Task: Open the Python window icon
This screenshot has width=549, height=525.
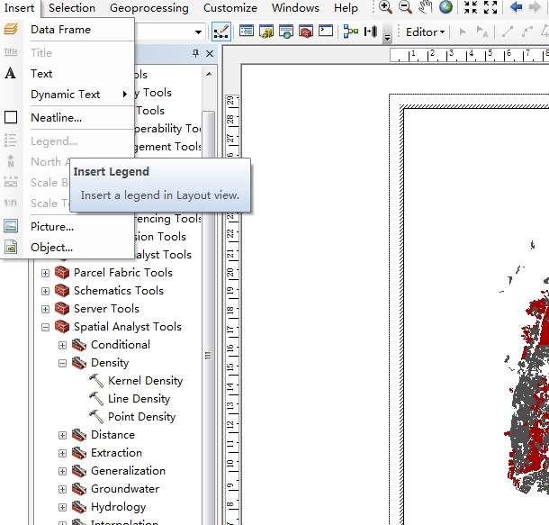Action: pos(326,32)
